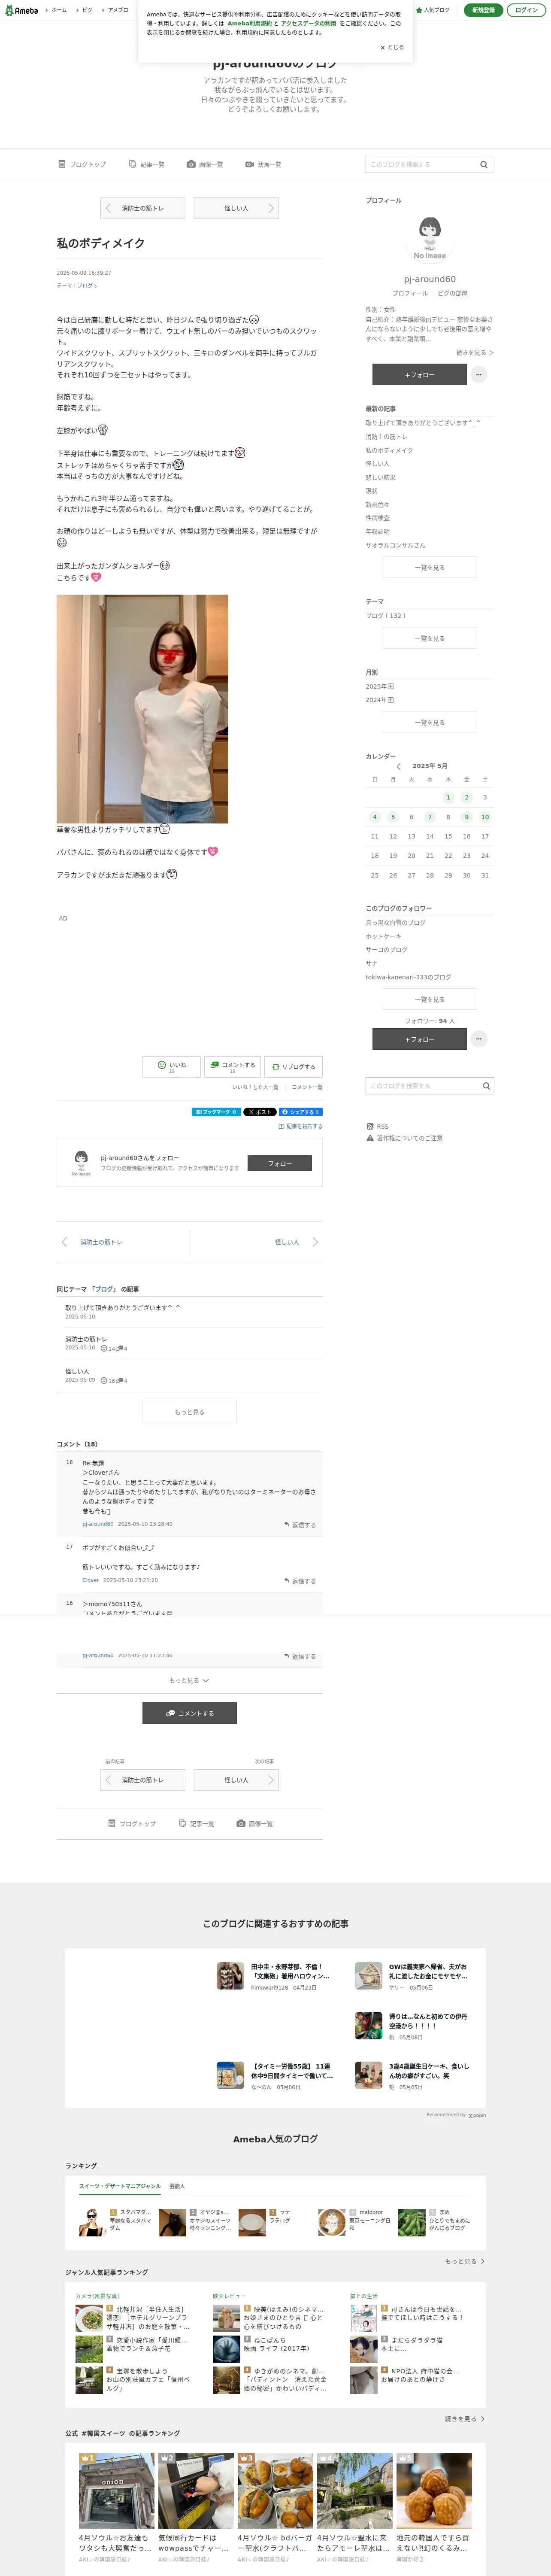
Task: Click 続きを見る in the profile section
Action: 475,352
